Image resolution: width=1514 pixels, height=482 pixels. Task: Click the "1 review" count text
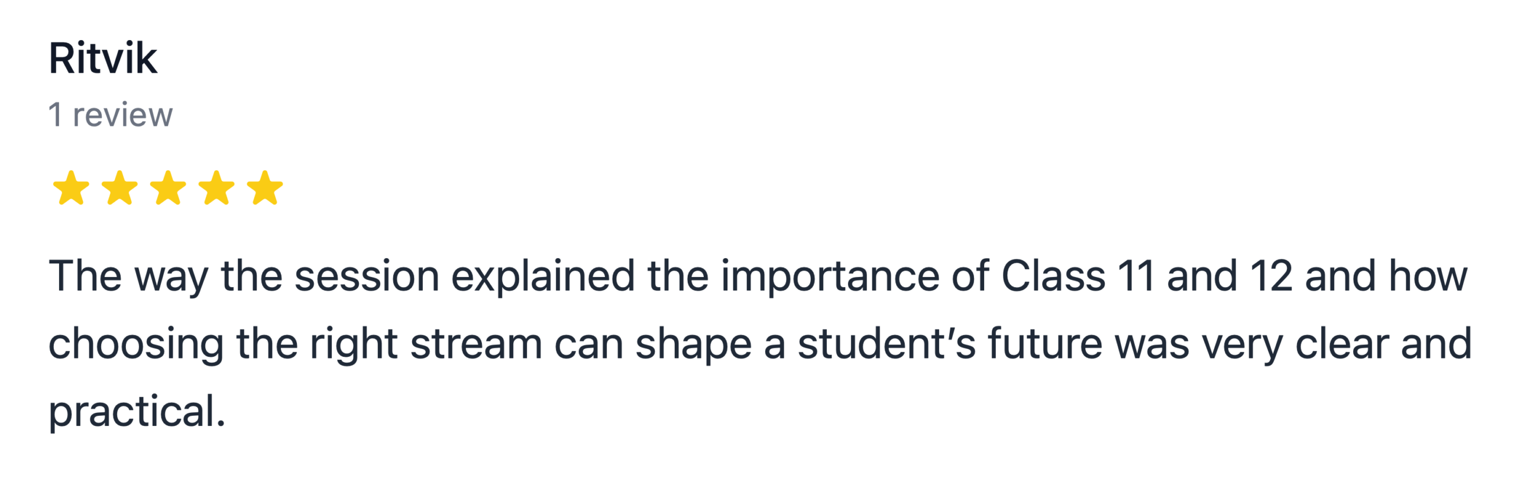[x=111, y=115]
